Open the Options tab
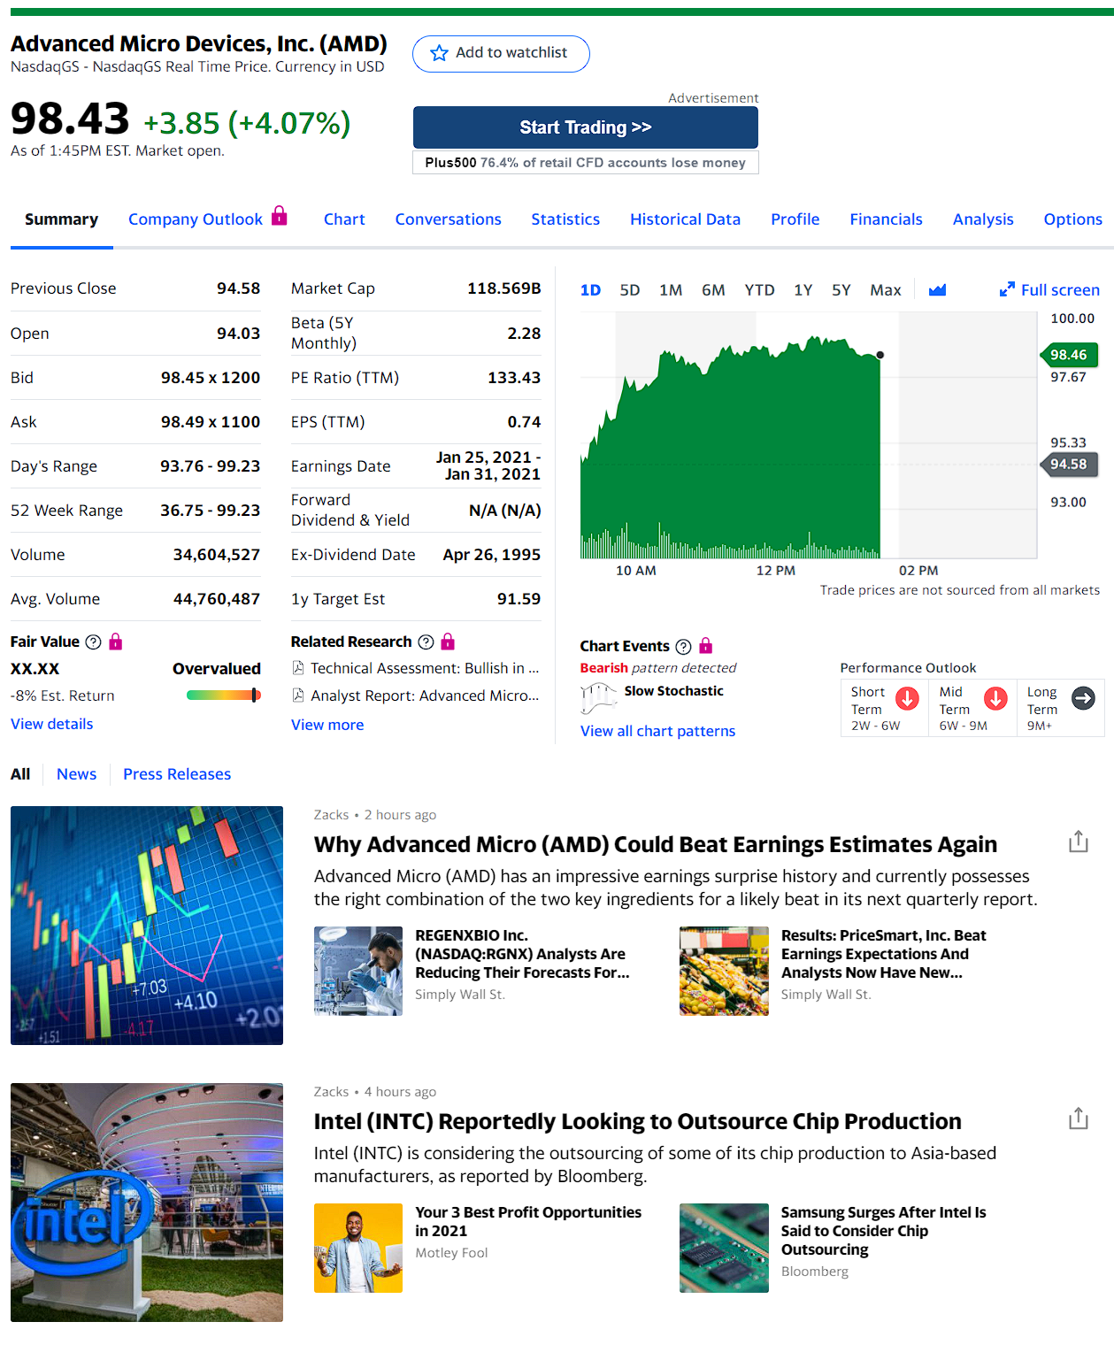 (1072, 219)
